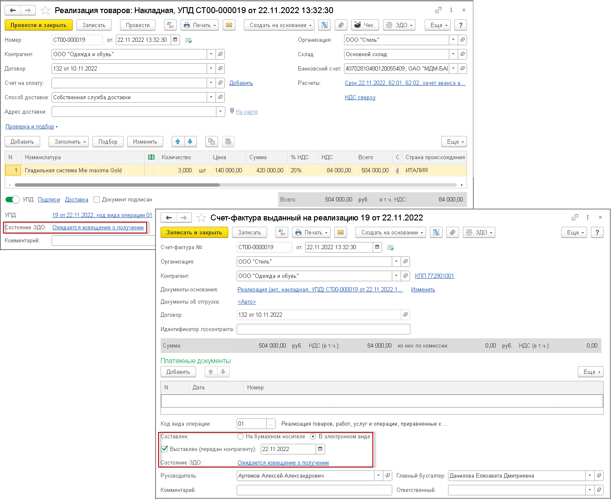Mark the Счет-фактура as favorite with the star

202,217
